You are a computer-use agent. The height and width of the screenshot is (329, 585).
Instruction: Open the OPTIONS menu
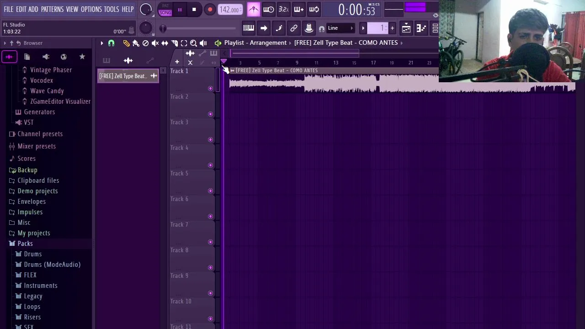point(91,9)
